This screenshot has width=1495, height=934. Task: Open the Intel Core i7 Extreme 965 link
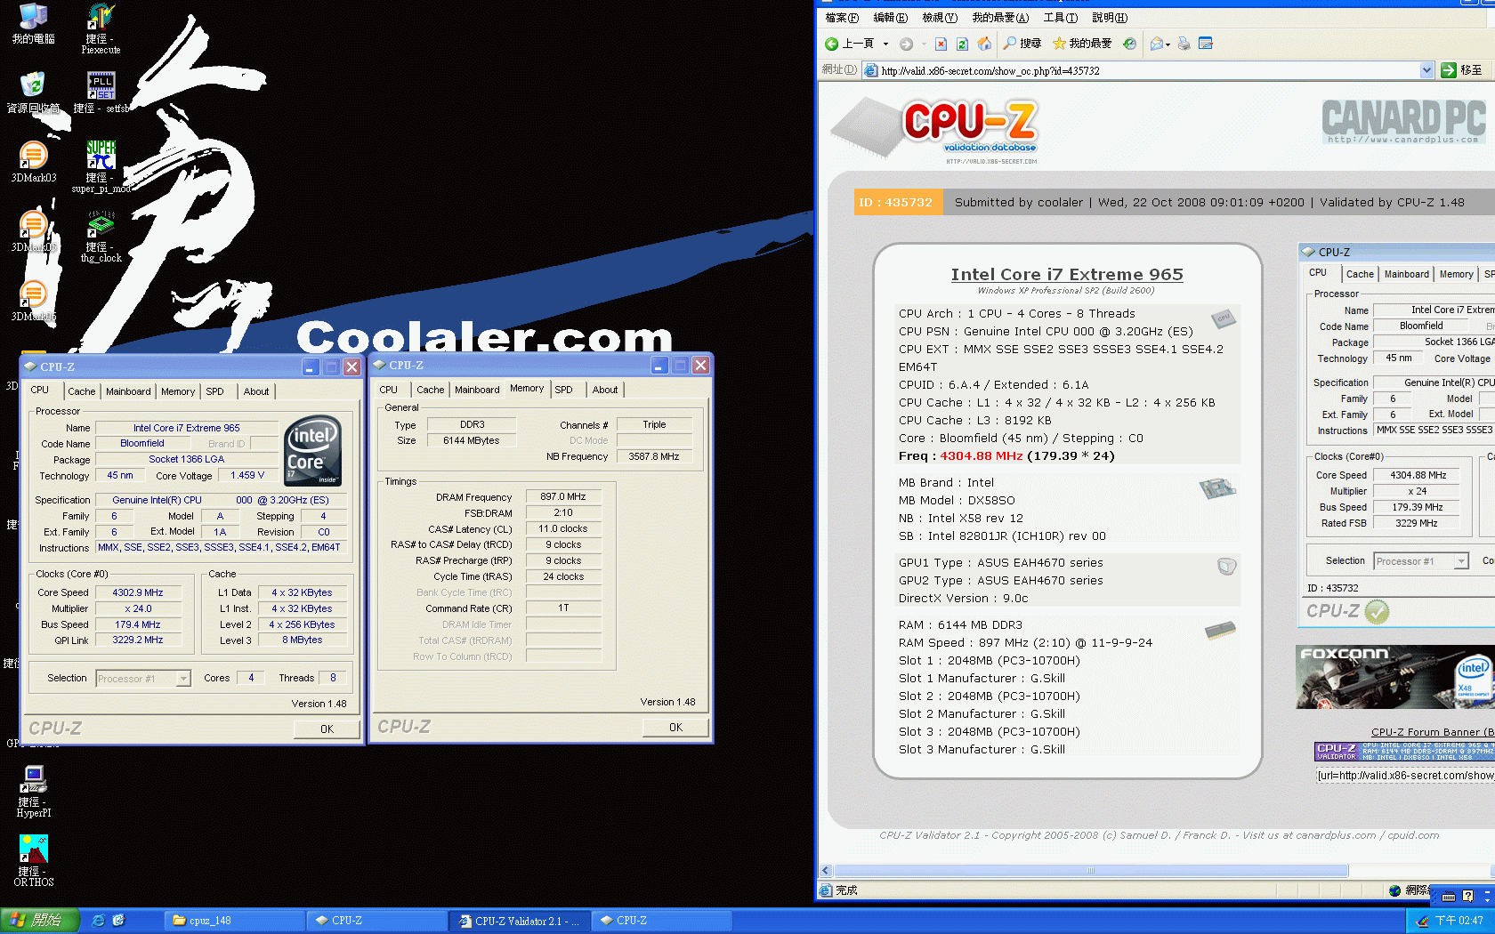pos(1067,275)
